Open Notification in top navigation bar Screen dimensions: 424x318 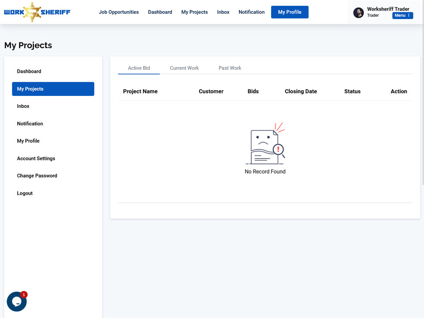251,12
